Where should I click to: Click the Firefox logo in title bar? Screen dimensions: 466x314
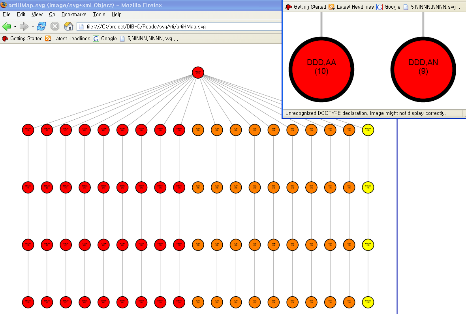coord(4,5)
